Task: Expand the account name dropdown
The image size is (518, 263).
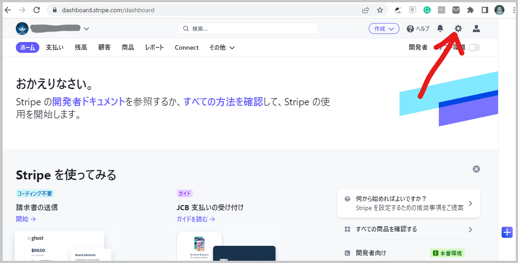Action: pos(86,29)
